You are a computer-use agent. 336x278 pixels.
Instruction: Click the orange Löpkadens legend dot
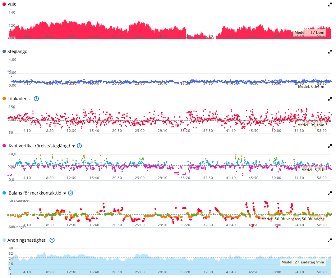(x=4, y=99)
